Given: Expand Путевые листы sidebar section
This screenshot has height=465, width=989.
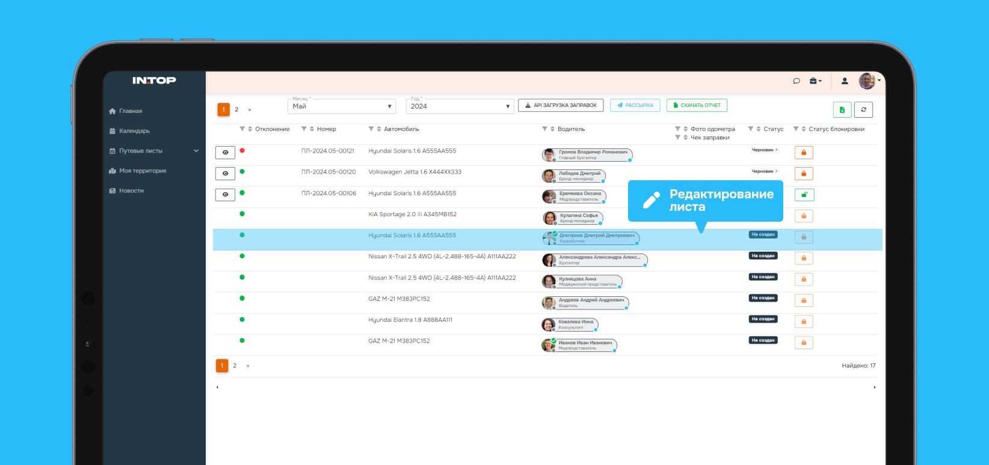Looking at the screenshot, I should (x=154, y=151).
